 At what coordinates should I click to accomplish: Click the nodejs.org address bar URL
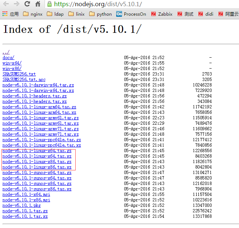point(98,4)
